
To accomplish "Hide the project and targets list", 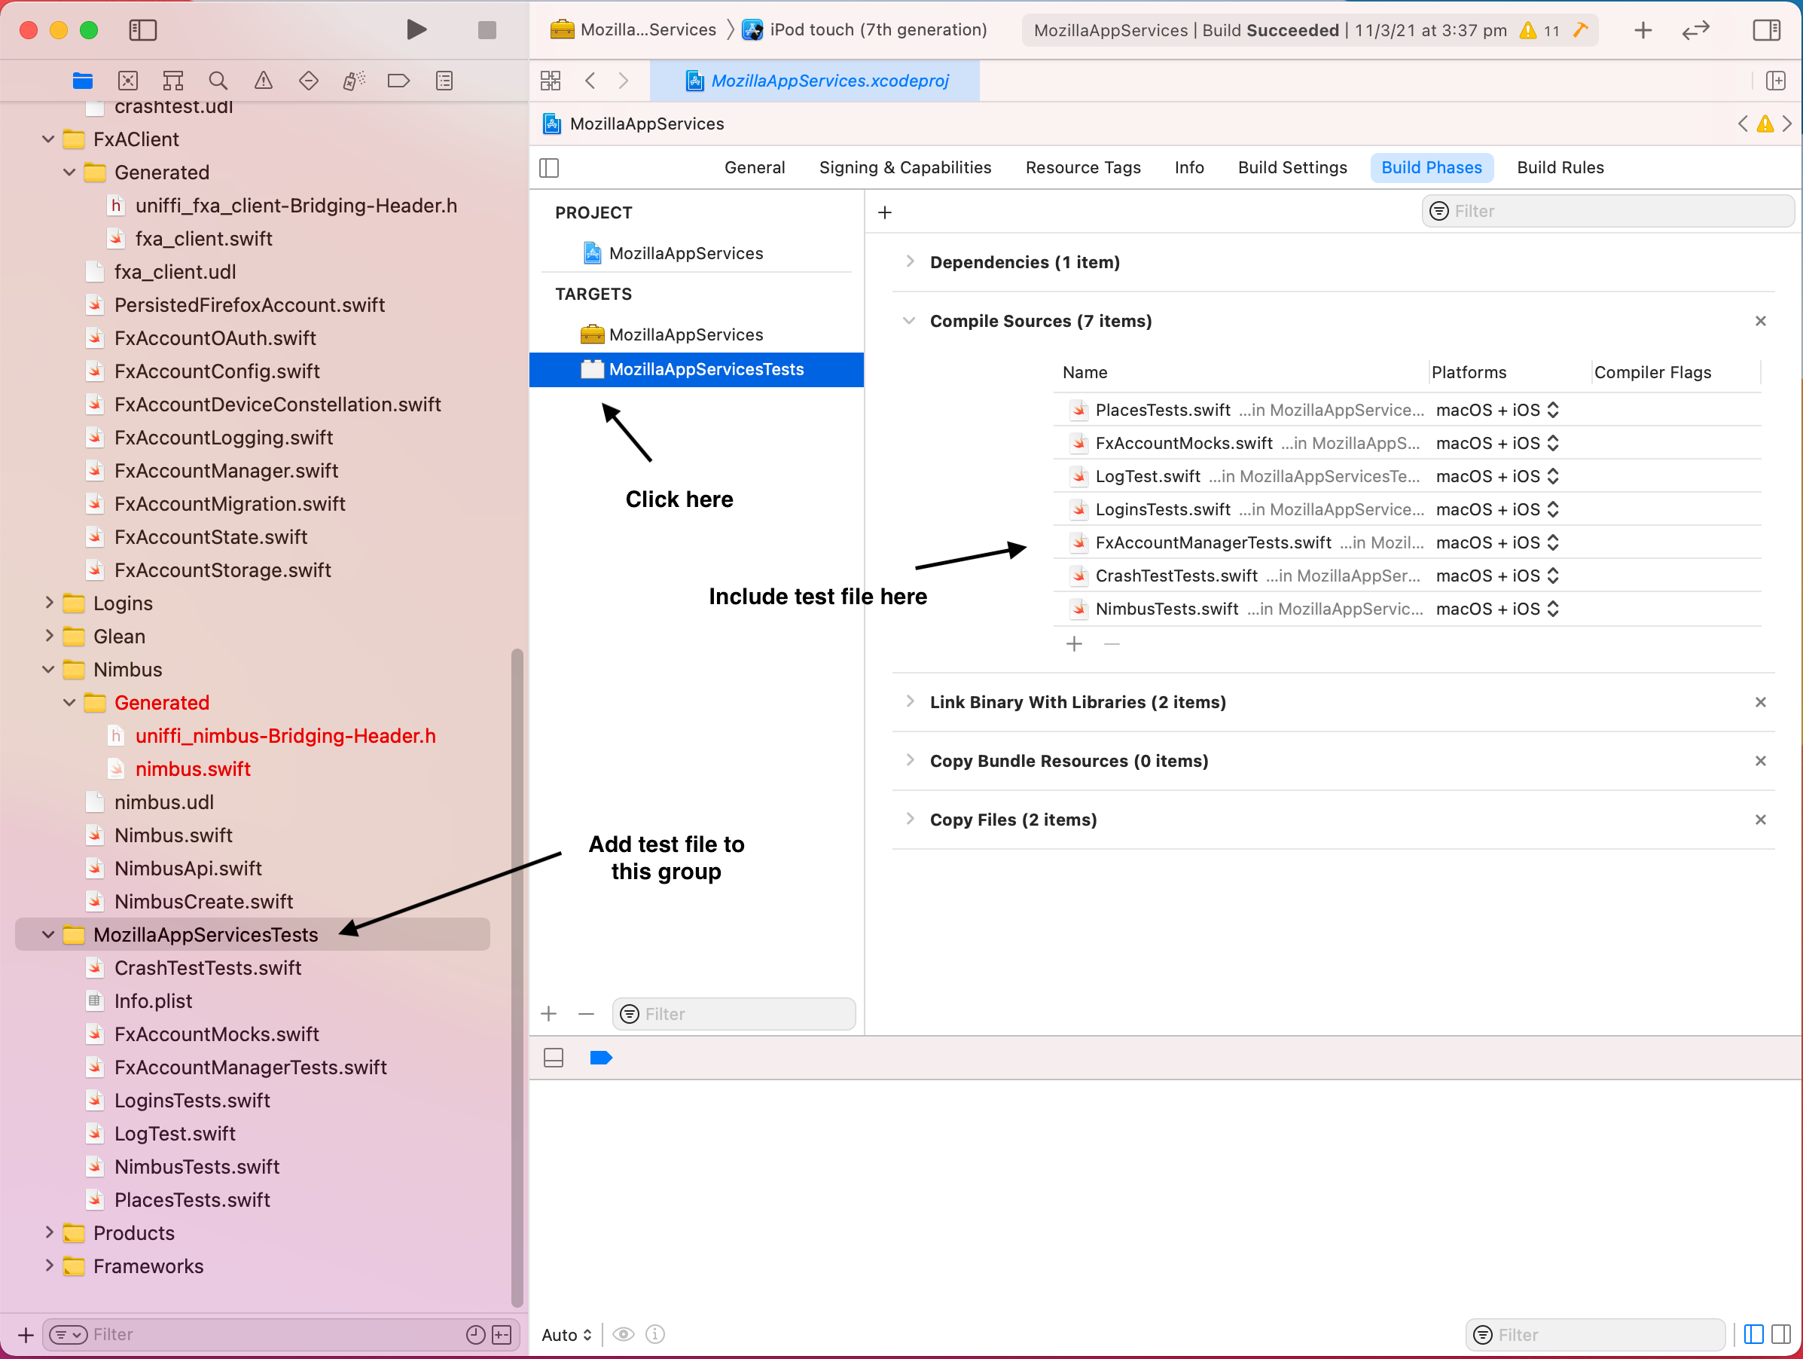I will pyautogui.click(x=549, y=168).
